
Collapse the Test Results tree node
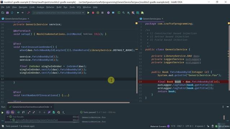click(8, 117)
